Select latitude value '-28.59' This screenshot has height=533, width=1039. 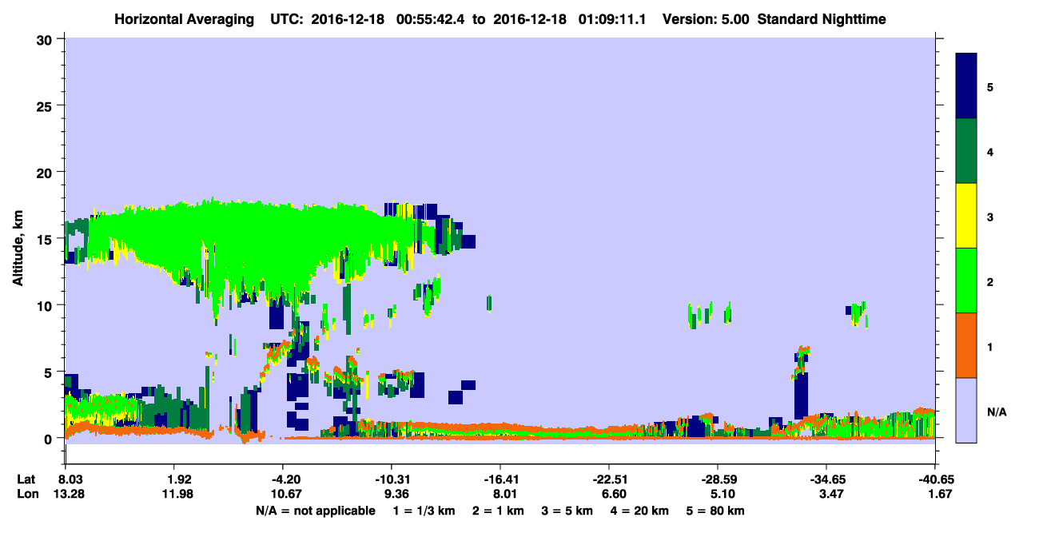pos(718,479)
